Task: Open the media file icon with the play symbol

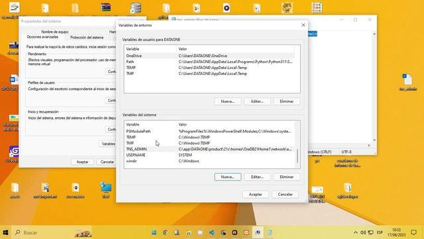Action: pos(227,8)
